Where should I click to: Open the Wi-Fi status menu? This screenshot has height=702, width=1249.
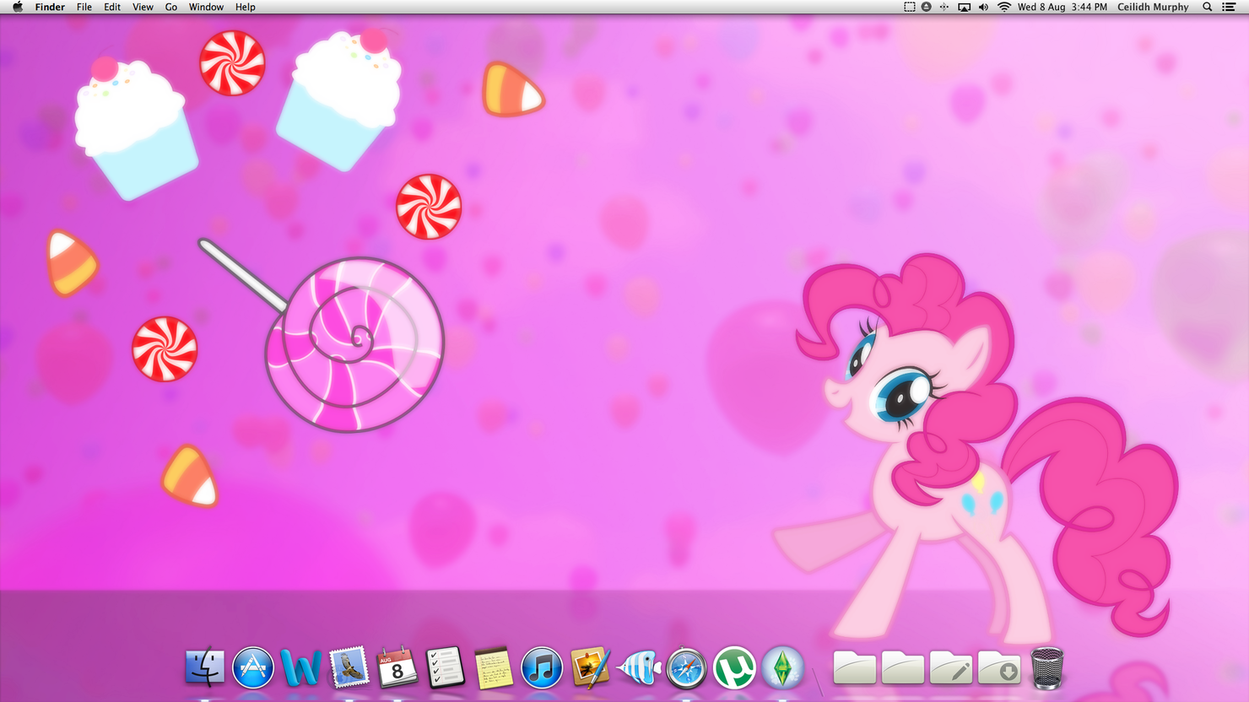point(1003,7)
